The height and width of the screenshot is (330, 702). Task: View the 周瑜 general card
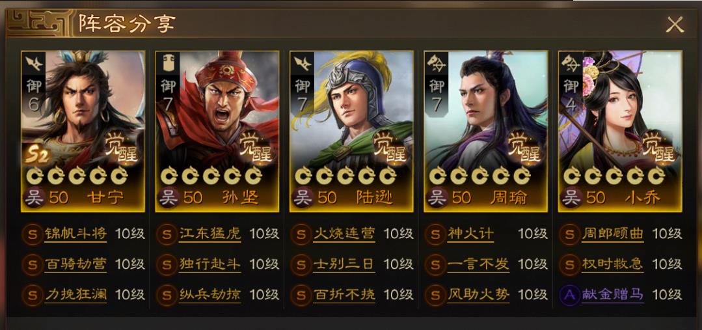486,131
